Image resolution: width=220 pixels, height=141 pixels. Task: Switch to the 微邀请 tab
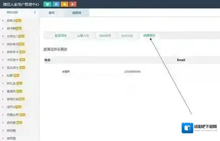click(77, 13)
